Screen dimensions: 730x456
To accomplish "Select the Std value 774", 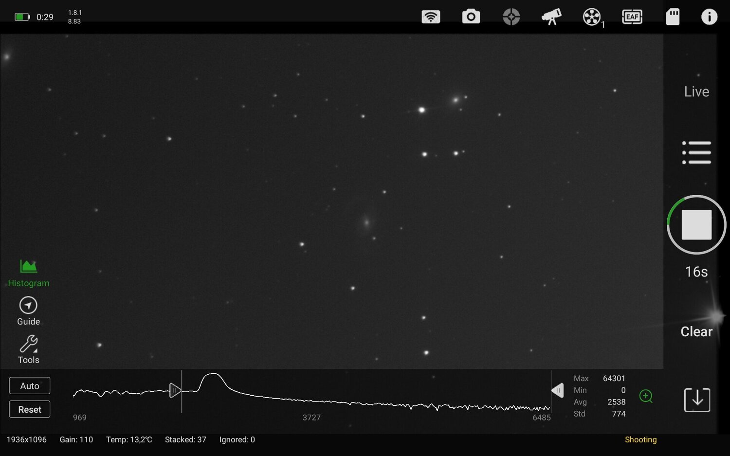I will (x=619, y=414).
